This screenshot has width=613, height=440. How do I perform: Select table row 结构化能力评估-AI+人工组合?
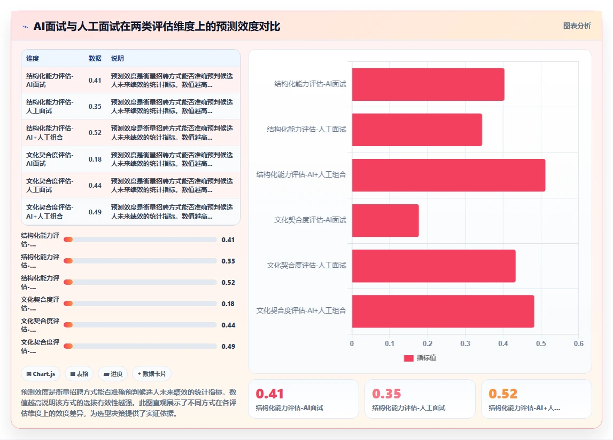130,133
